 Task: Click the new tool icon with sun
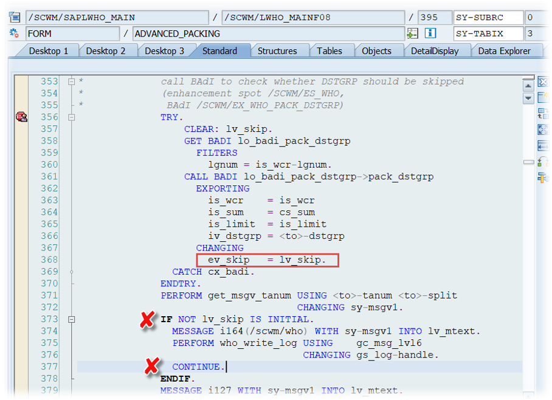(x=543, y=97)
